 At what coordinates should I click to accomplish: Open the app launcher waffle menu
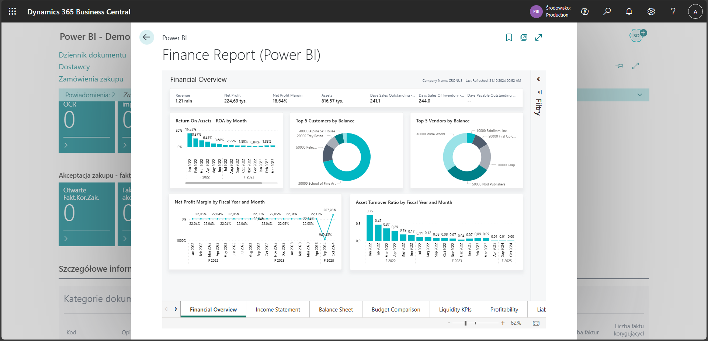pos(12,11)
